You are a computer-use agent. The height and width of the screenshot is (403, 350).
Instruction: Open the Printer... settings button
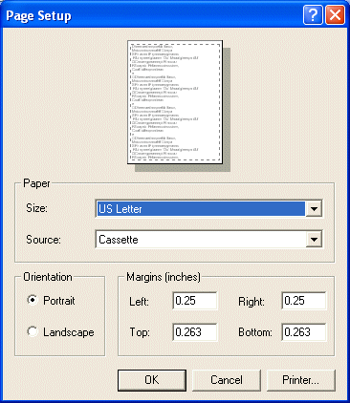(x=301, y=380)
